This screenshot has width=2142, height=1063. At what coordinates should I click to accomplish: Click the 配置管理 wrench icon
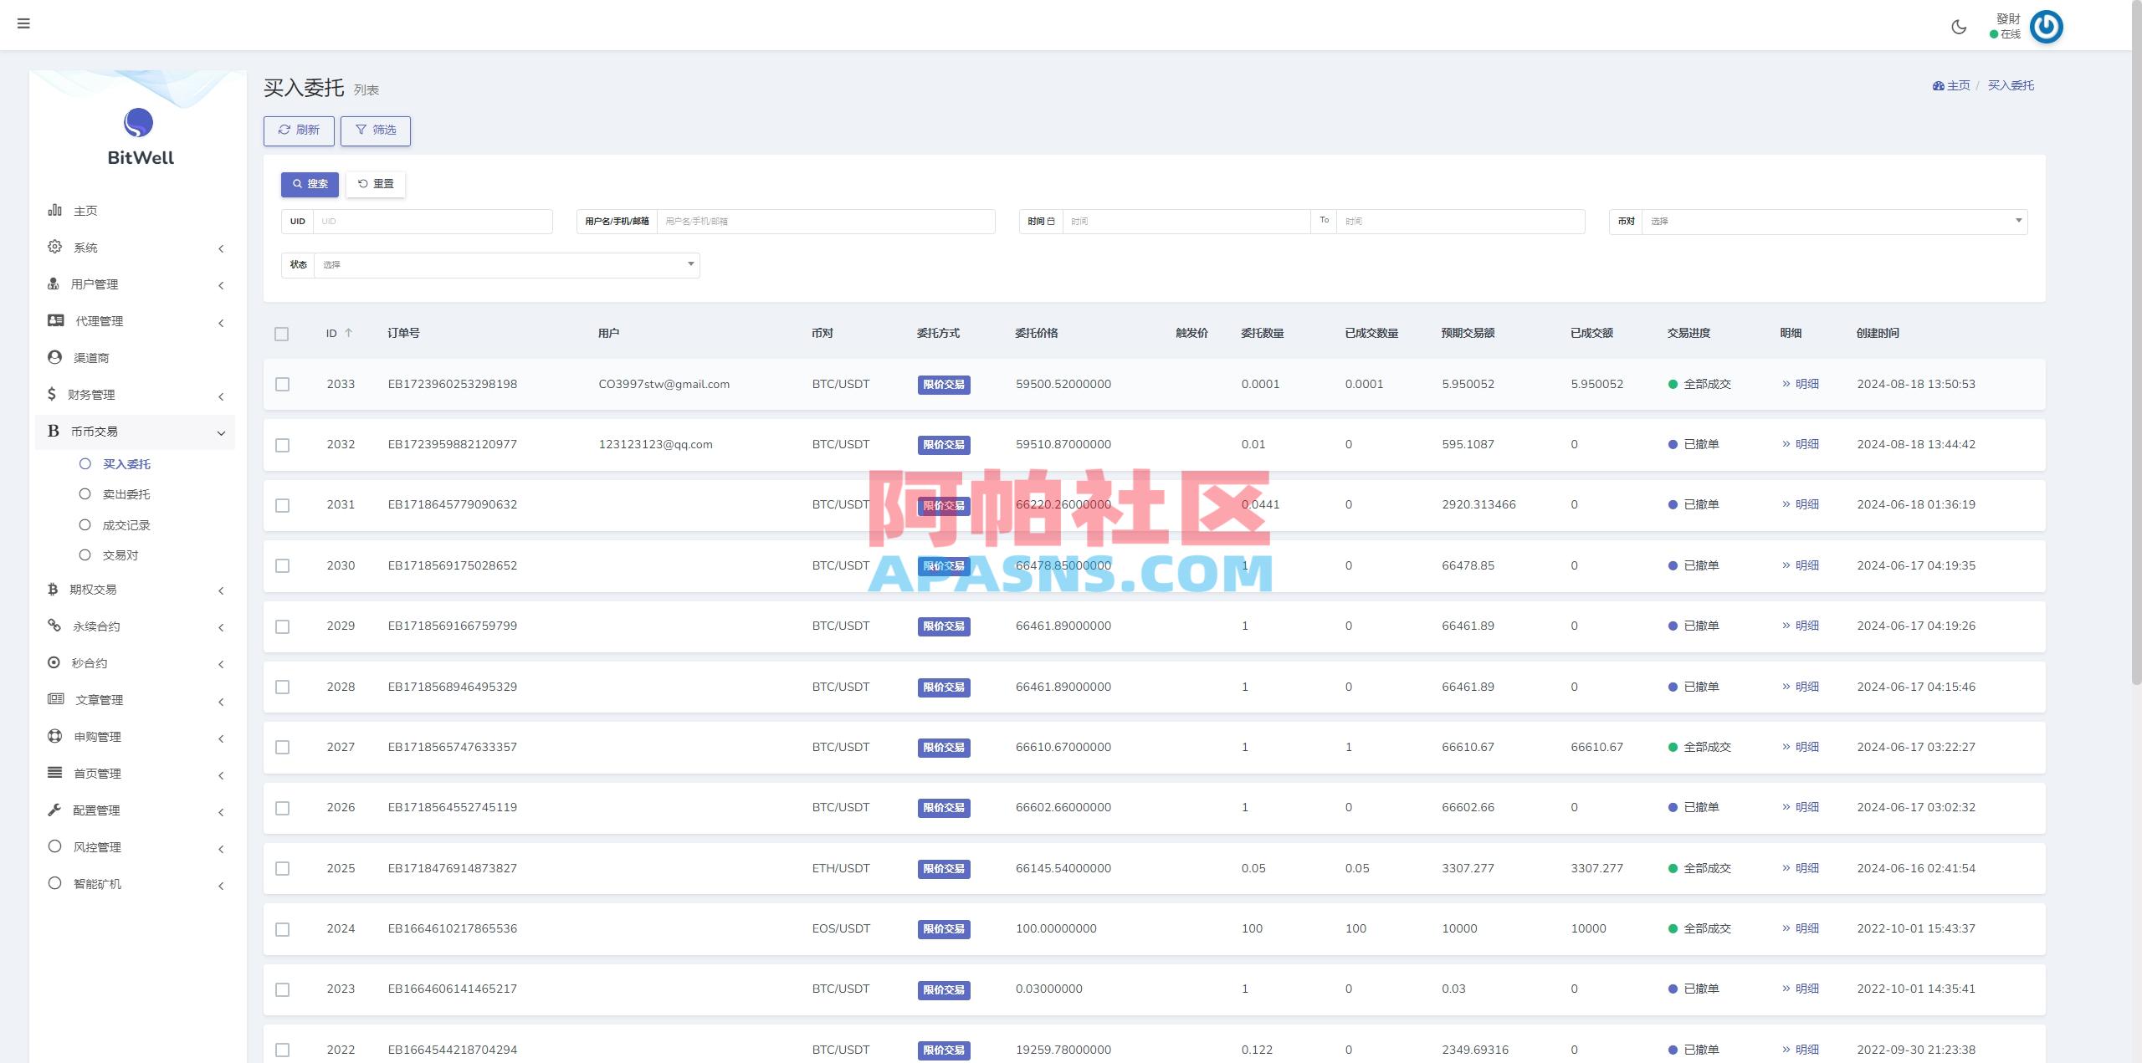tap(54, 810)
